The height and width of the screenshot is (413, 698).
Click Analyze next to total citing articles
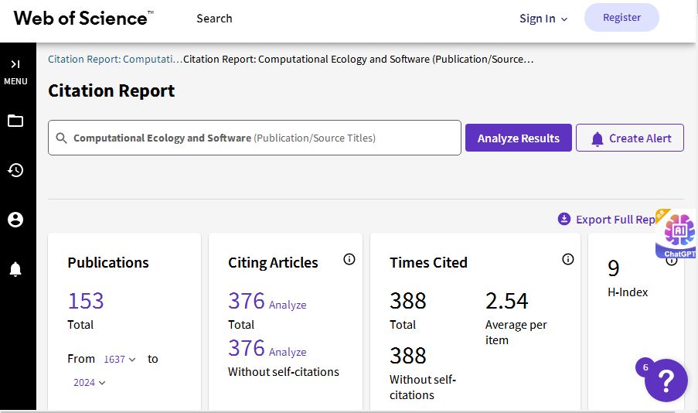(x=288, y=305)
